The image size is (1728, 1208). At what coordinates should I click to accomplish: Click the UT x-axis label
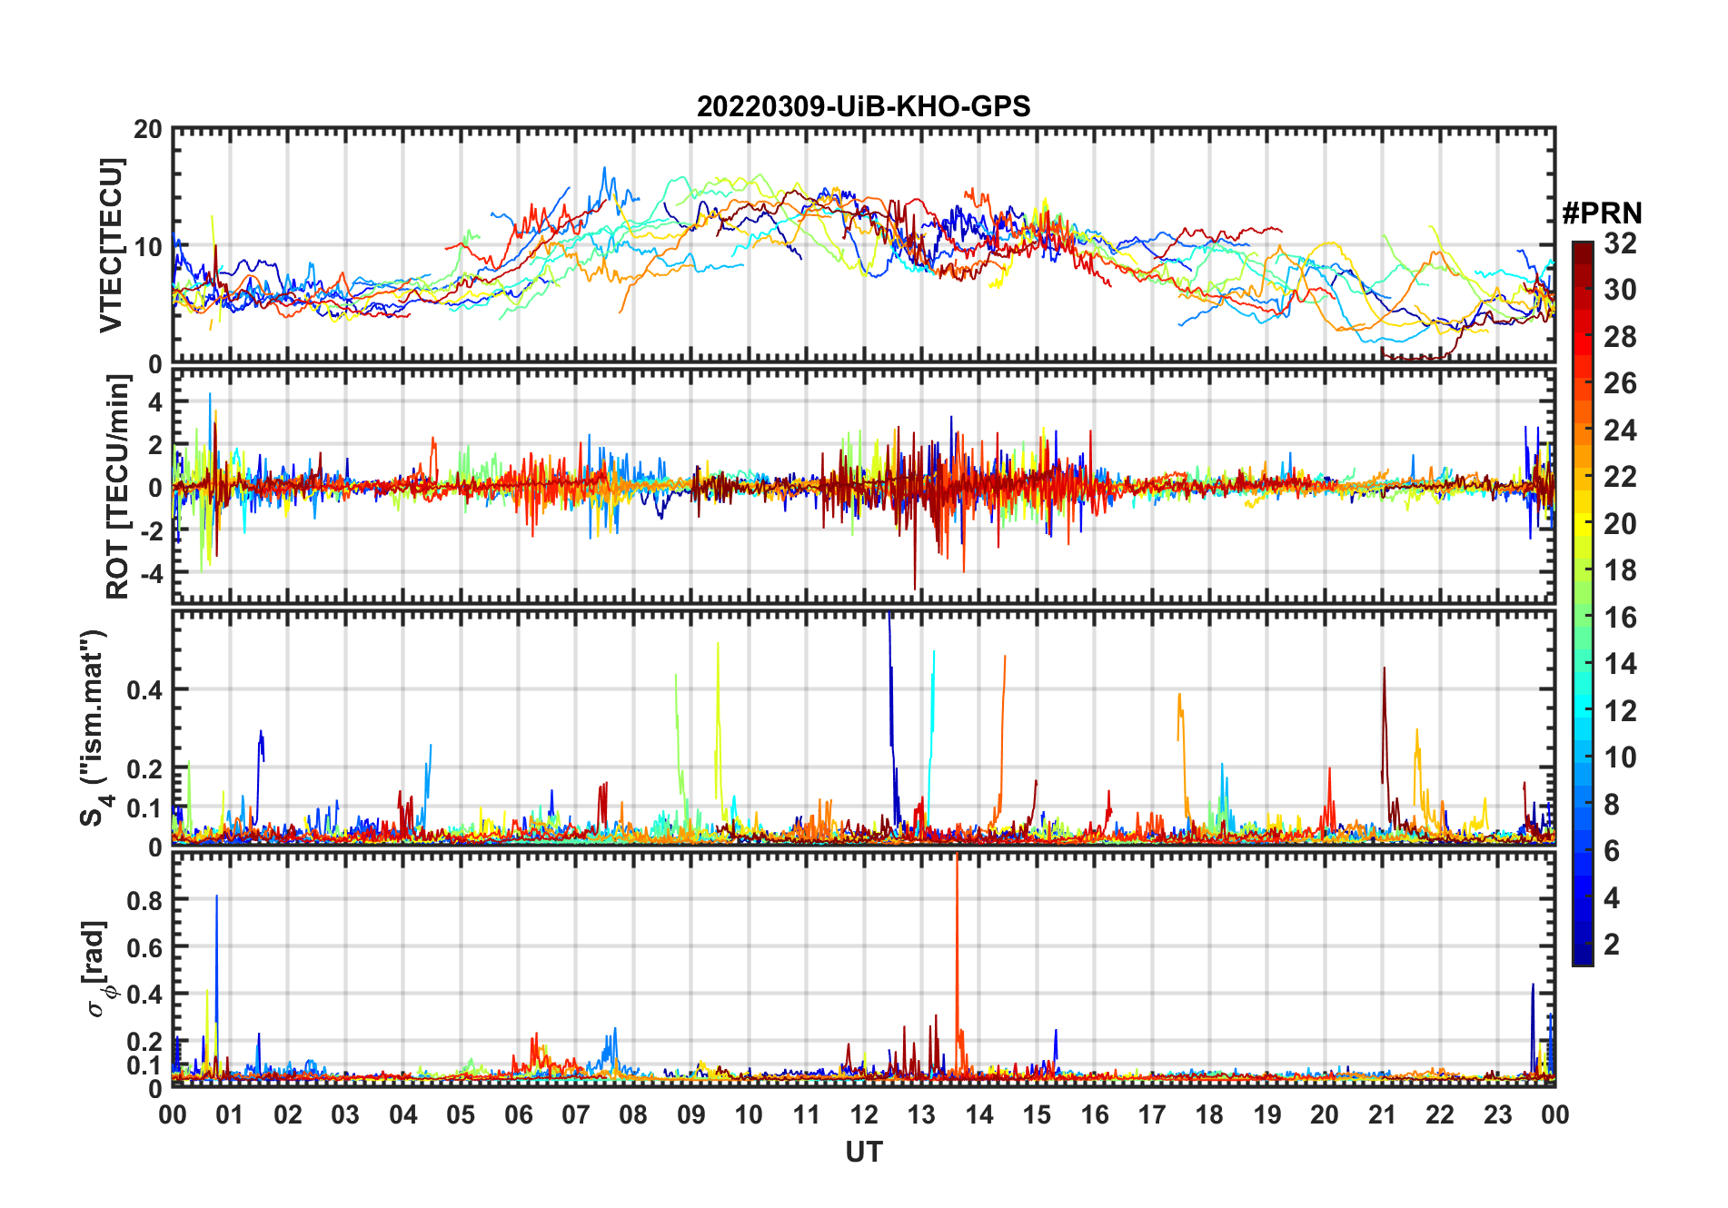[863, 1152]
